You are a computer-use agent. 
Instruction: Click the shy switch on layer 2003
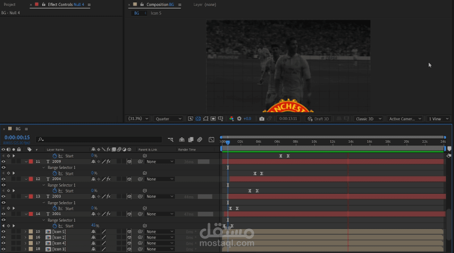tap(93, 196)
